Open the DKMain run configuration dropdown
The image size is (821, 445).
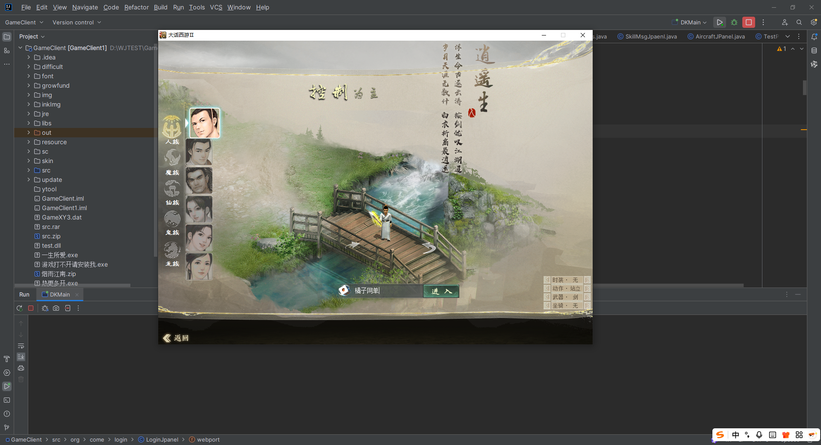pyautogui.click(x=689, y=22)
